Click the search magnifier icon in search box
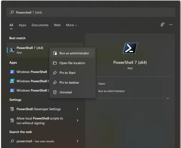The image size is (181, 148). (x=12, y=12)
